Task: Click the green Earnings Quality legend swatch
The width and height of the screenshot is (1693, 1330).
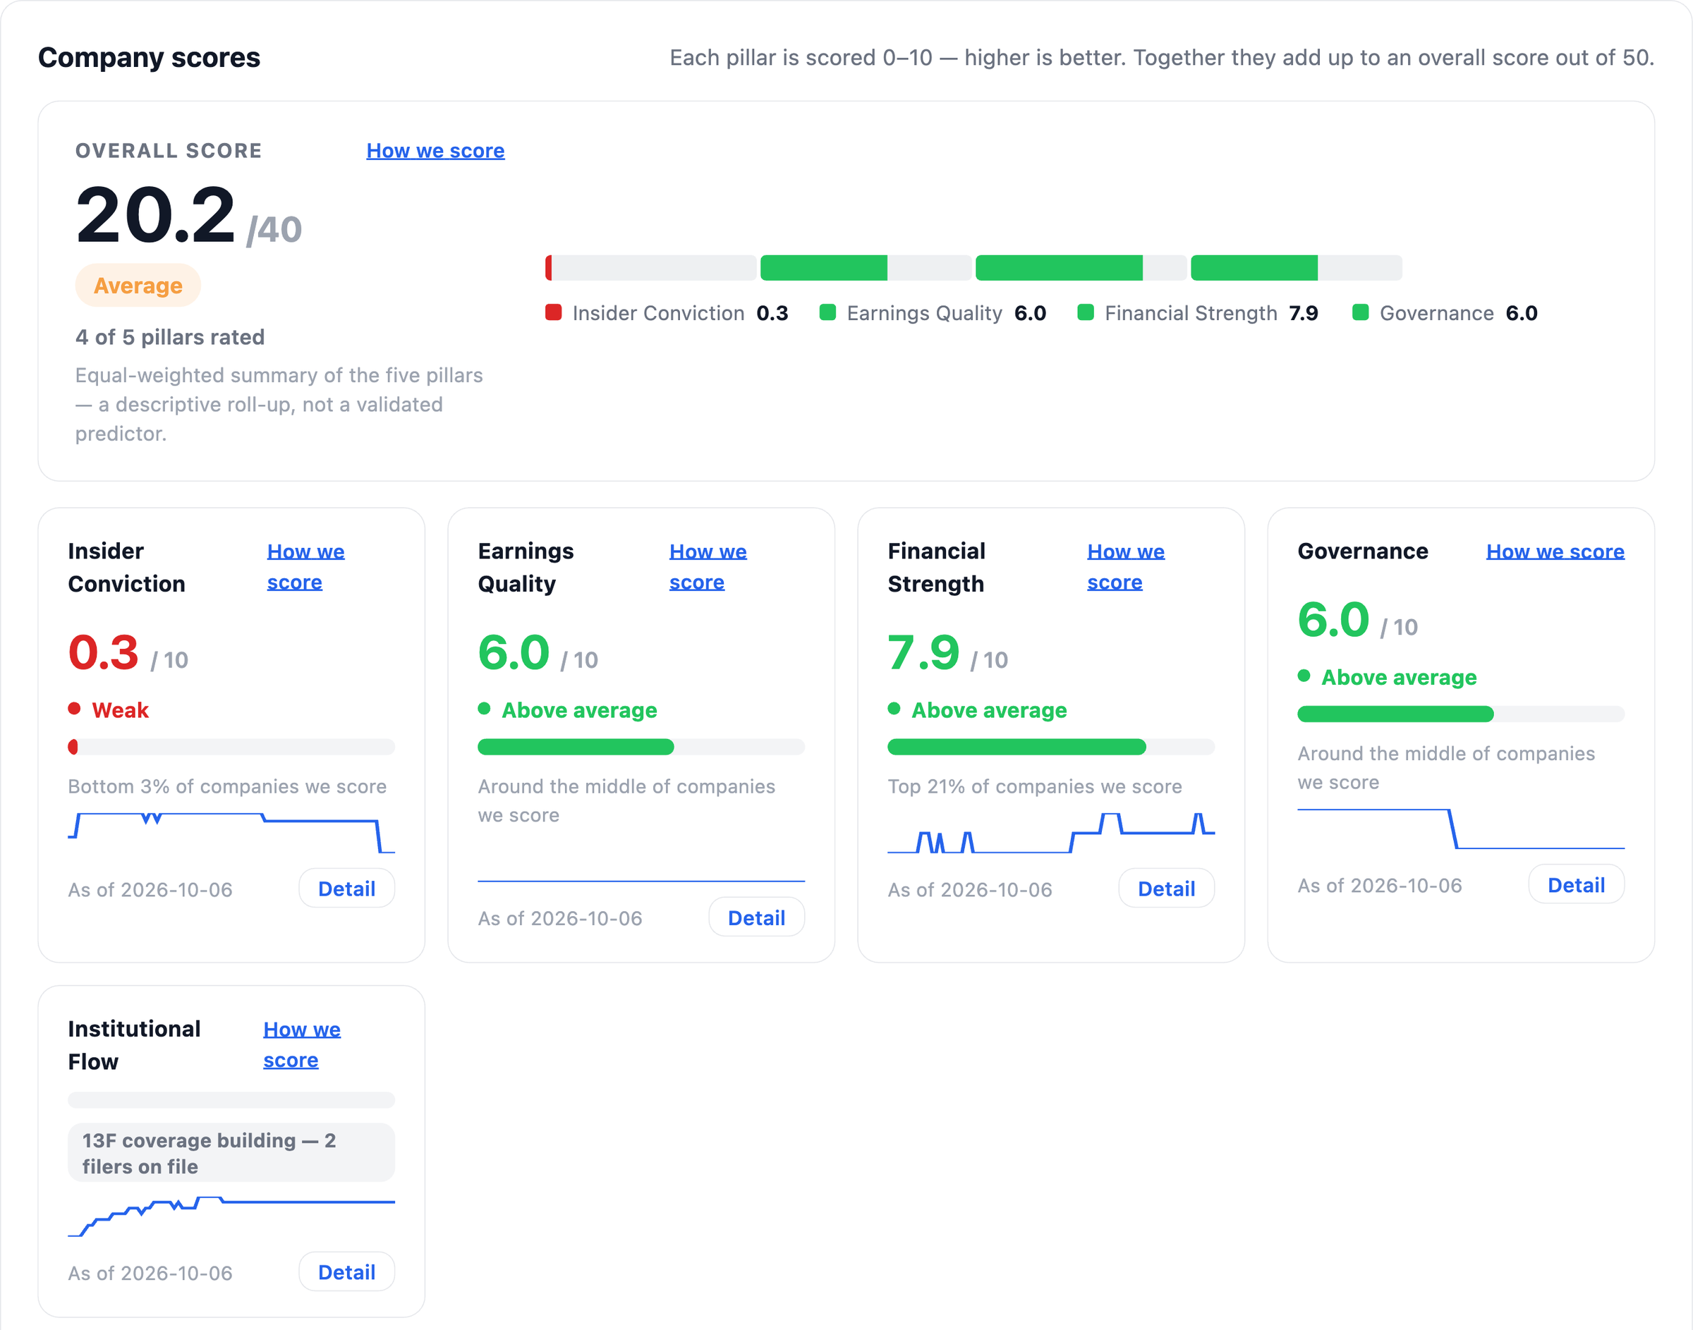Action: 827,312
